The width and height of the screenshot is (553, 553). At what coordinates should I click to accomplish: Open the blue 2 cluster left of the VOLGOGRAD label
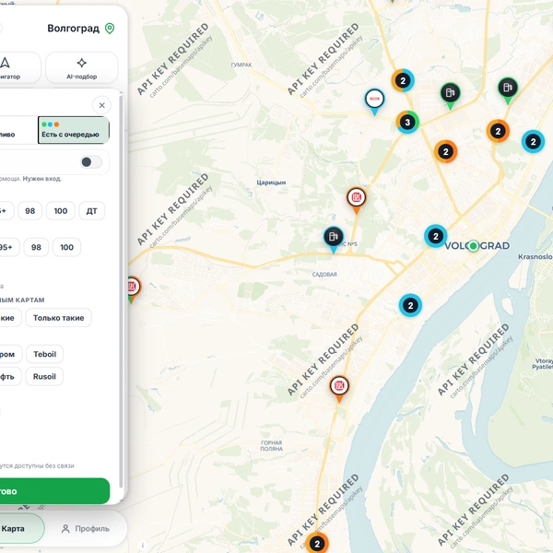(x=436, y=236)
